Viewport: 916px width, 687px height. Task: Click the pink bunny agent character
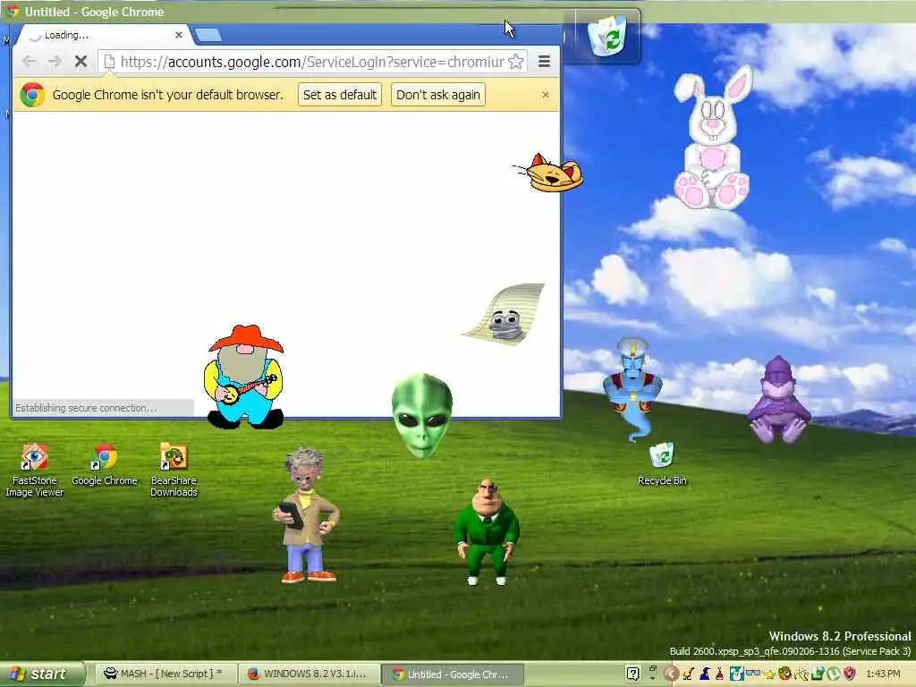711,139
